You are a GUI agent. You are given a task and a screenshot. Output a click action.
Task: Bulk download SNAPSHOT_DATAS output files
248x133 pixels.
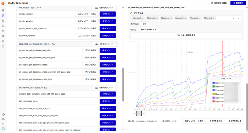(104, 88)
